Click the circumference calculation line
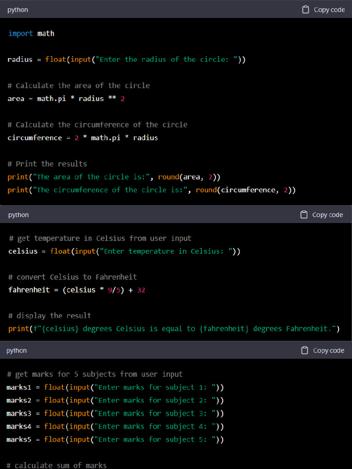The image size is (352, 469). 82,138
